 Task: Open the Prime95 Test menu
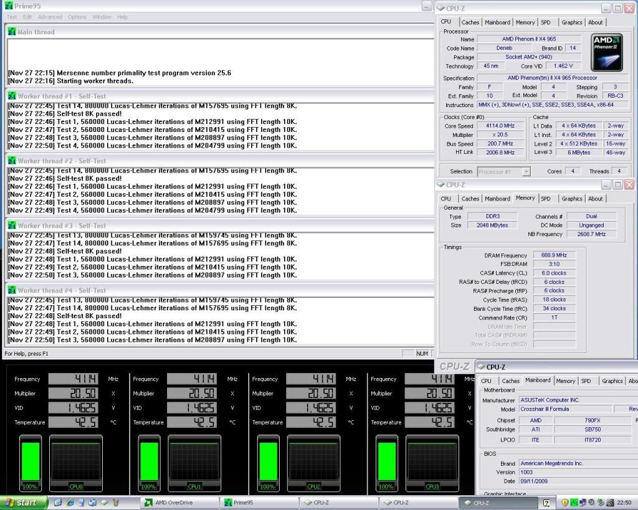pyautogui.click(x=12, y=17)
